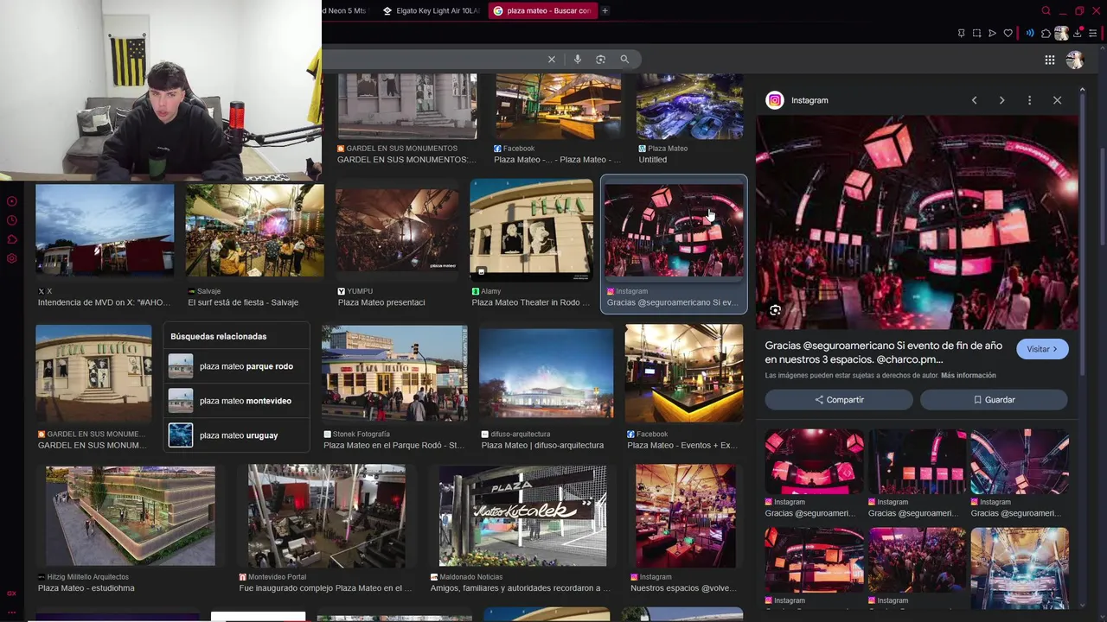Open the Google apps grid
The image size is (1107, 622).
pyautogui.click(x=1049, y=60)
